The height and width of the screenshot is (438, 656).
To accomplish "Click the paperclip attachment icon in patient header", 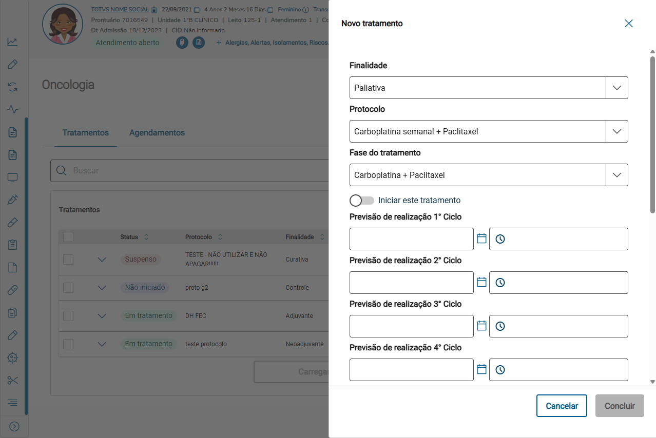I will 182,43.
